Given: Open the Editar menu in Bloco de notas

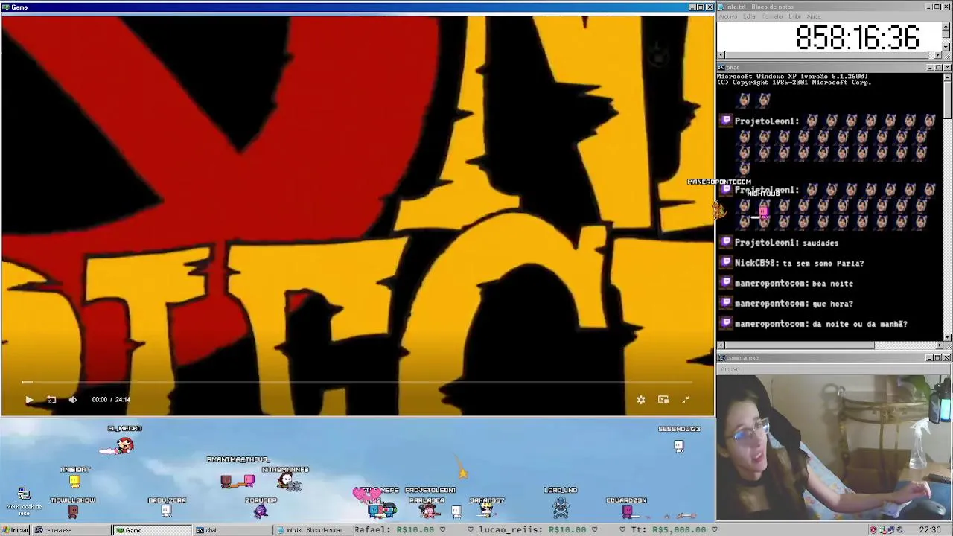Looking at the screenshot, I should pyautogui.click(x=750, y=16).
